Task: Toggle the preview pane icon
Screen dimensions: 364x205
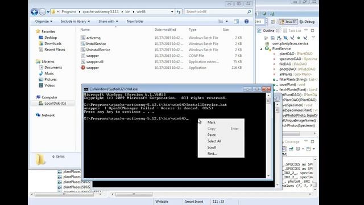Action: click(x=236, y=22)
